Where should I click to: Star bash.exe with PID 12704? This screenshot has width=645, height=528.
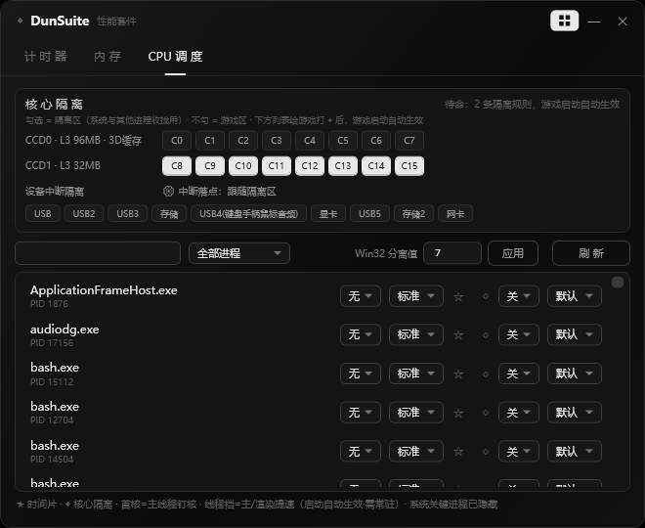[x=458, y=414]
